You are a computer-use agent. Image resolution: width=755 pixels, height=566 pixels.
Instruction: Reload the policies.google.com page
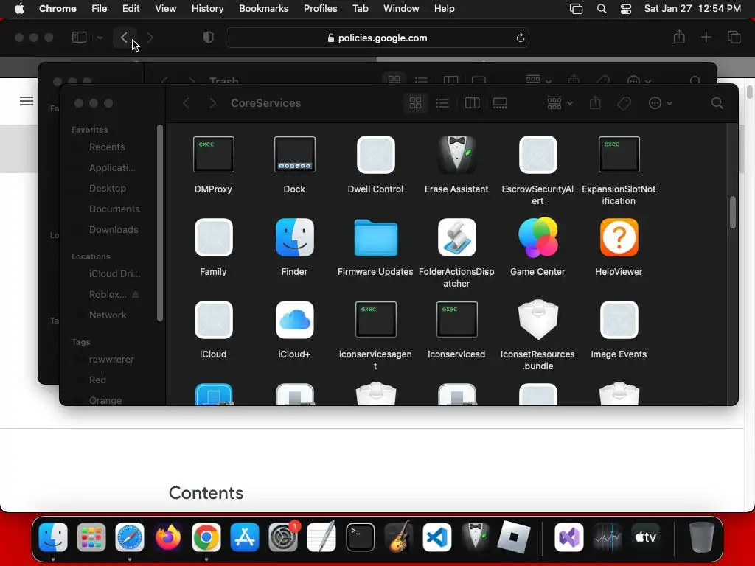click(520, 38)
